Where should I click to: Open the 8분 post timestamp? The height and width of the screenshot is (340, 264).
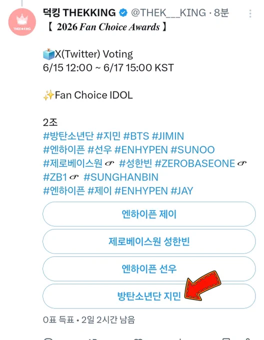pyautogui.click(x=221, y=13)
